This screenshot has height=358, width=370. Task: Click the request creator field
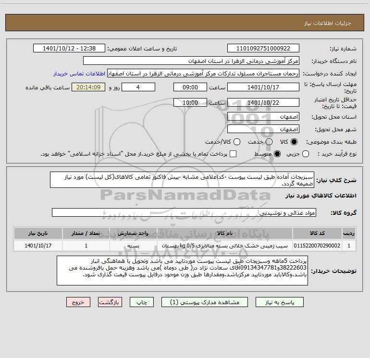203,74
